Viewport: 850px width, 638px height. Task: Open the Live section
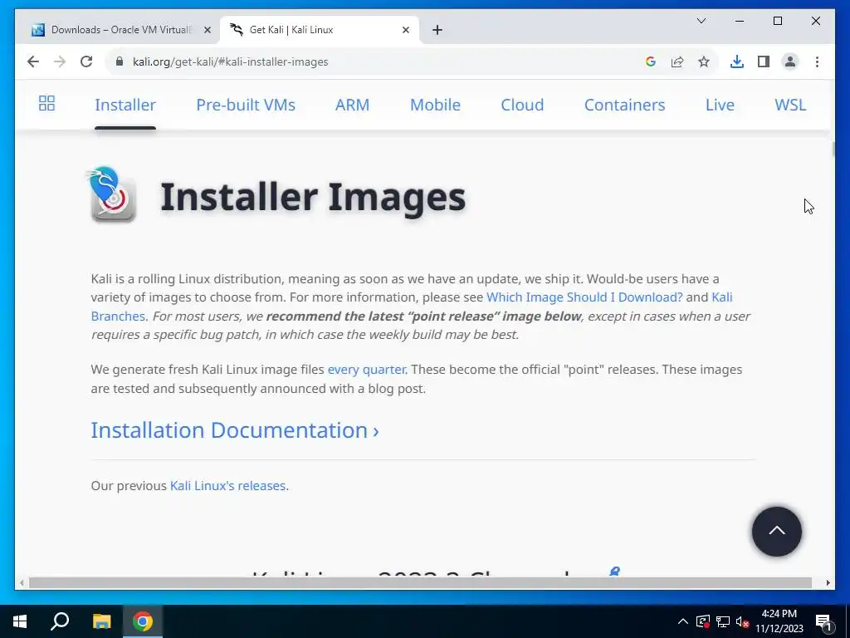pos(720,105)
